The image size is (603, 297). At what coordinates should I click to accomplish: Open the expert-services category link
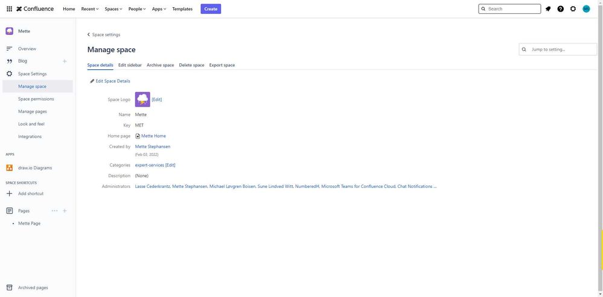pyautogui.click(x=150, y=165)
